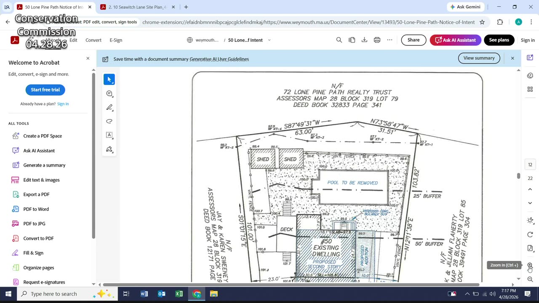
Task: Click Sign in at top right
Action: [x=528, y=40]
